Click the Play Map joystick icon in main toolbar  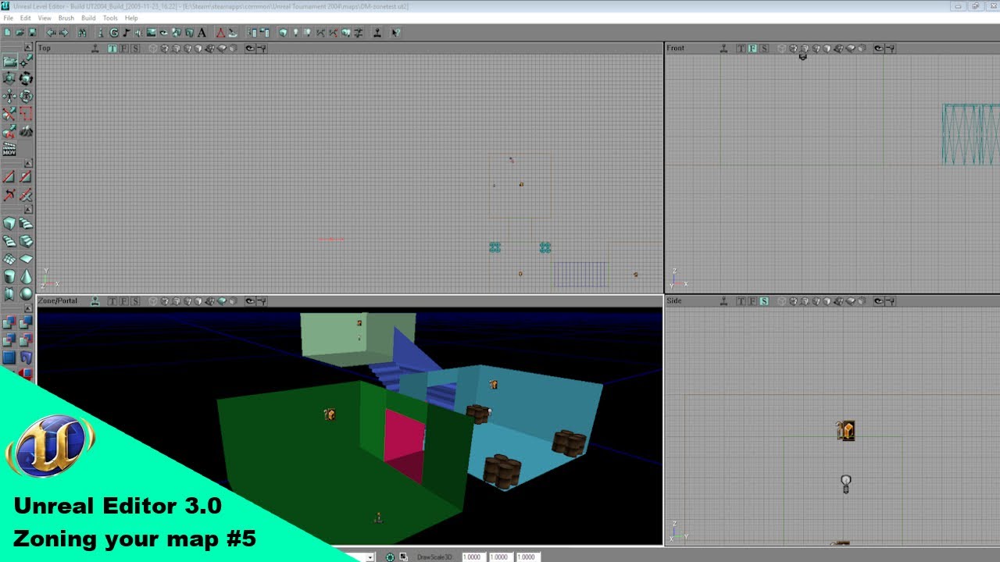coord(377,33)
